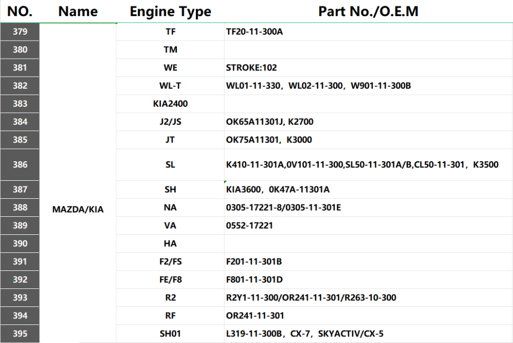Viewport: 513px width, 343px height.
Task: Select row number 381
Action: coord(20,68)
